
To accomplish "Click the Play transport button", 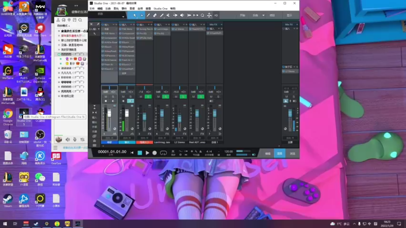I will click(147, 153).
